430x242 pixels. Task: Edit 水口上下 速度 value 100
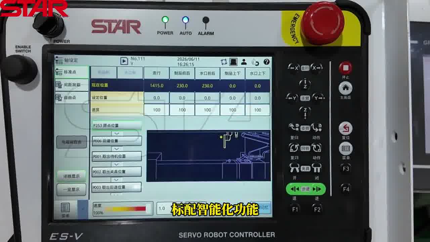point(258,110)
